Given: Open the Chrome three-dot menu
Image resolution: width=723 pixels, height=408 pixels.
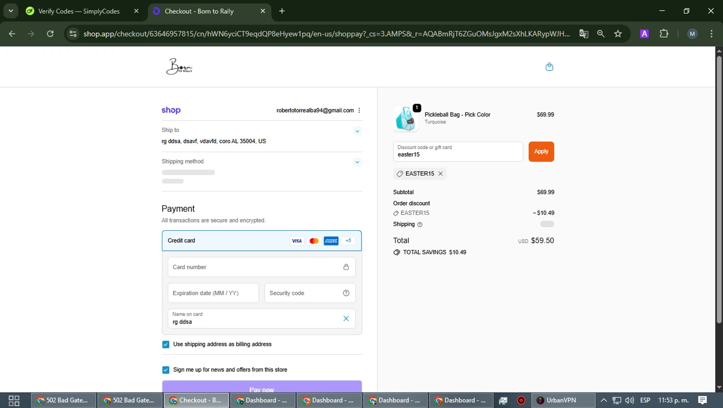Looking at the screenshot, I should 711,34.
